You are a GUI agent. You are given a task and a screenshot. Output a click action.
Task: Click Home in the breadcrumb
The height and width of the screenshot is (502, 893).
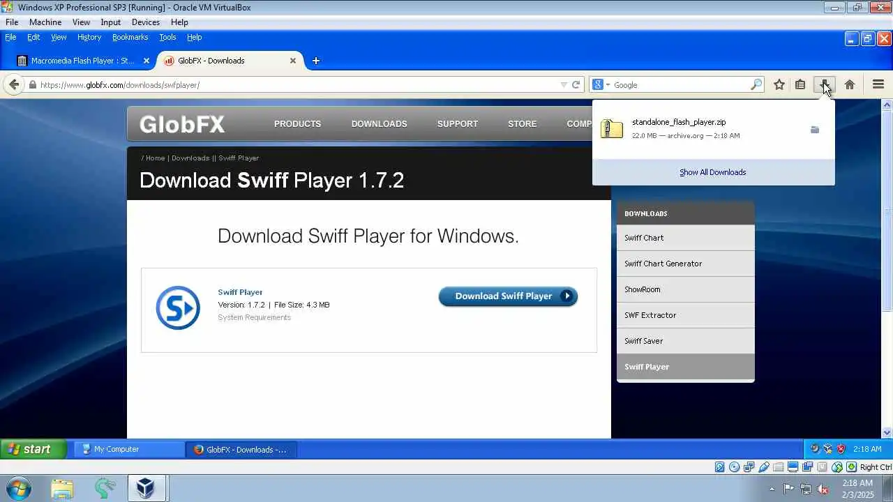coord(155,158)
